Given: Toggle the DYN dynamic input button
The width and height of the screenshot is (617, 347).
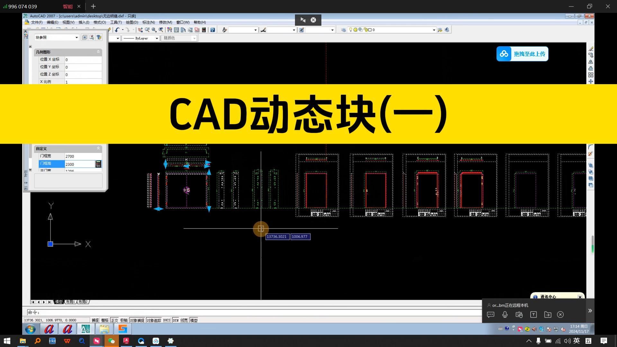Looking at the screenshot, I should click(175, 320).
